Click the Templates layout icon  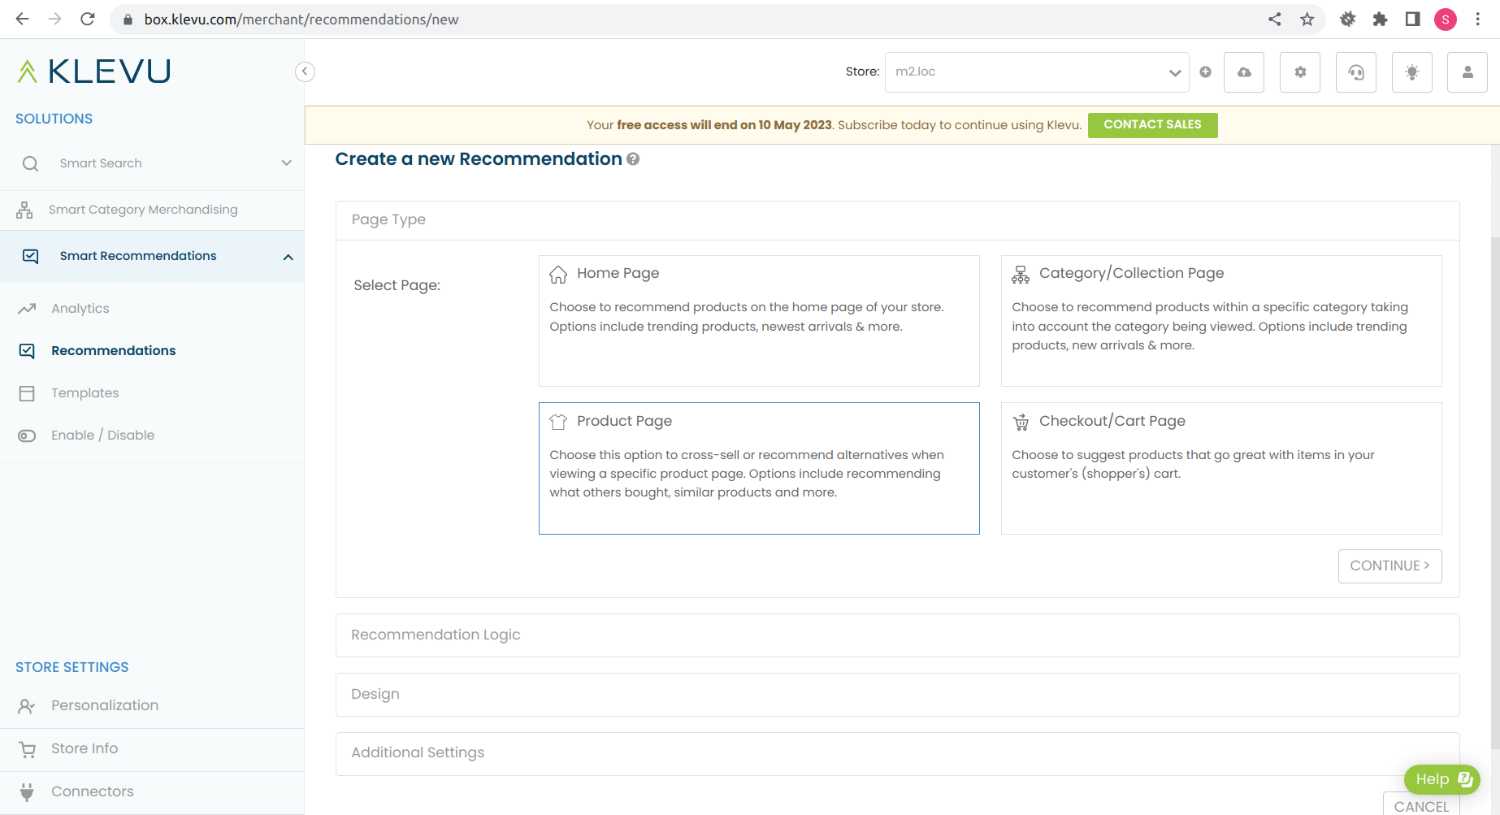(27, 393)
